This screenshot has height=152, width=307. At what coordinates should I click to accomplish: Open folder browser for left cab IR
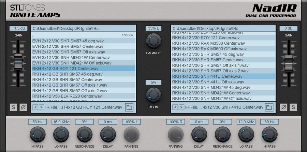point(129,107)
